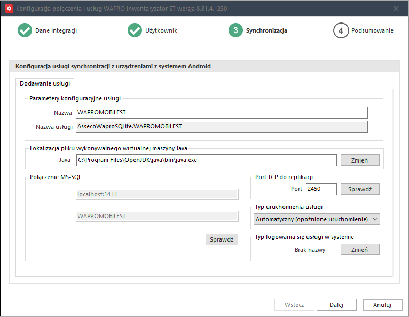Viewport: 409px width, 317px height.
Task: Click the Port TCP do replikacji label
Action: click(284, 177)
